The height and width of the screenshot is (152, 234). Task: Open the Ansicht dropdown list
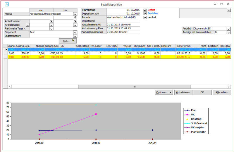tap(228, 29)
